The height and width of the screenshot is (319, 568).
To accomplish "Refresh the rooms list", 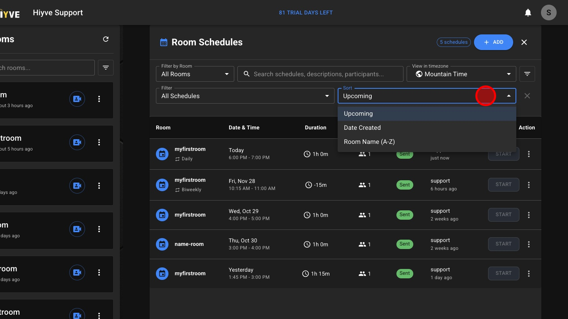I will [x=106, y=39].
